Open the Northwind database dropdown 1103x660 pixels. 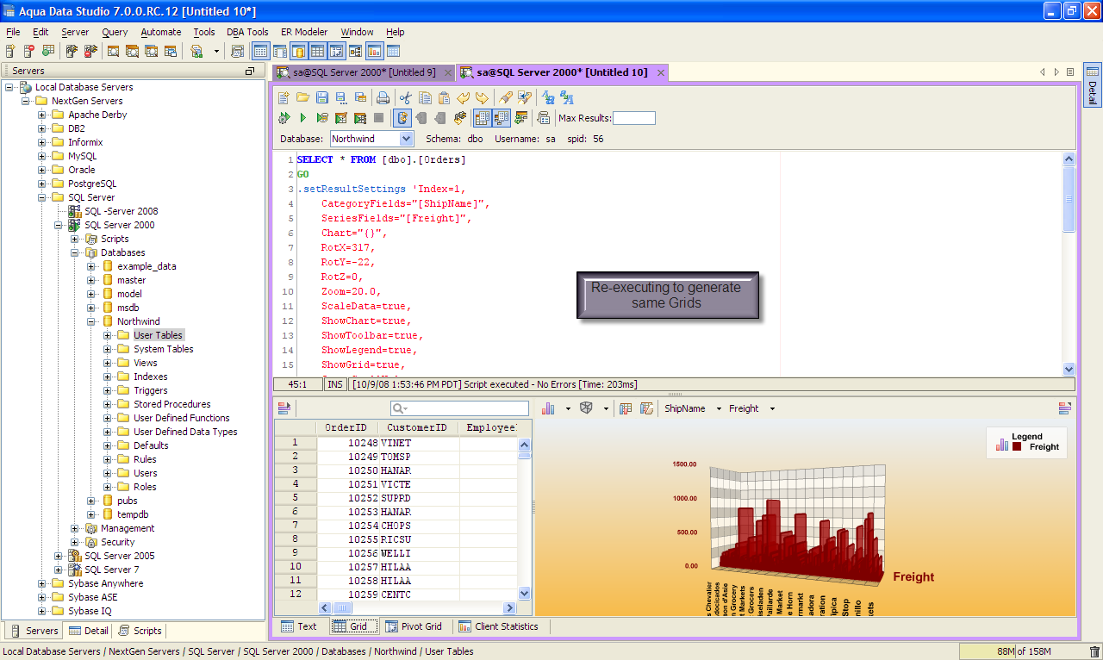tap(406, 139)
